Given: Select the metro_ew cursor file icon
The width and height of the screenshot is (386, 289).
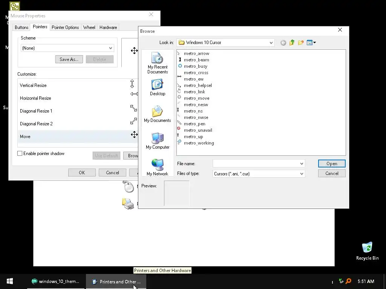Looking at the screenshot, I should pos(179,76).
